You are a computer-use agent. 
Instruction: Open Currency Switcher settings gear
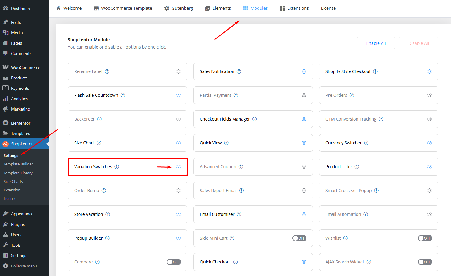pyautogui.click(x=430, y=143)
